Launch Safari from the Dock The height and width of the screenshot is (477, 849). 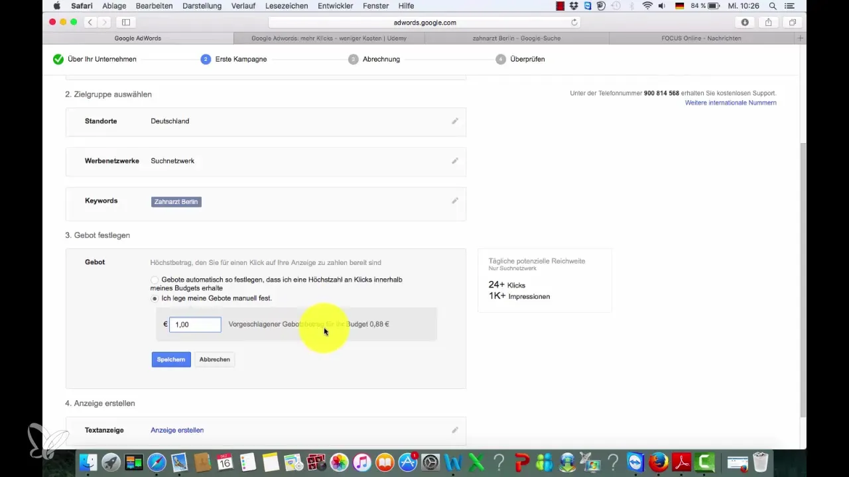tap(157, 462)
